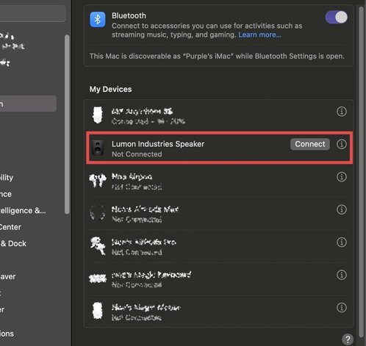Screen dimensions: 366x346
Task: Click the sidebar vertical scrollbar
Action: click(67, 124)
